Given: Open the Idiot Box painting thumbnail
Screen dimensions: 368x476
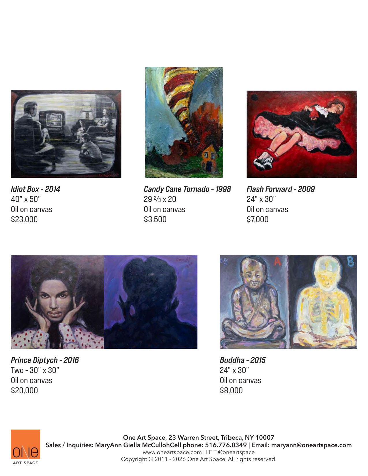Looking at the screenshot, I should [x=66, y=134].
